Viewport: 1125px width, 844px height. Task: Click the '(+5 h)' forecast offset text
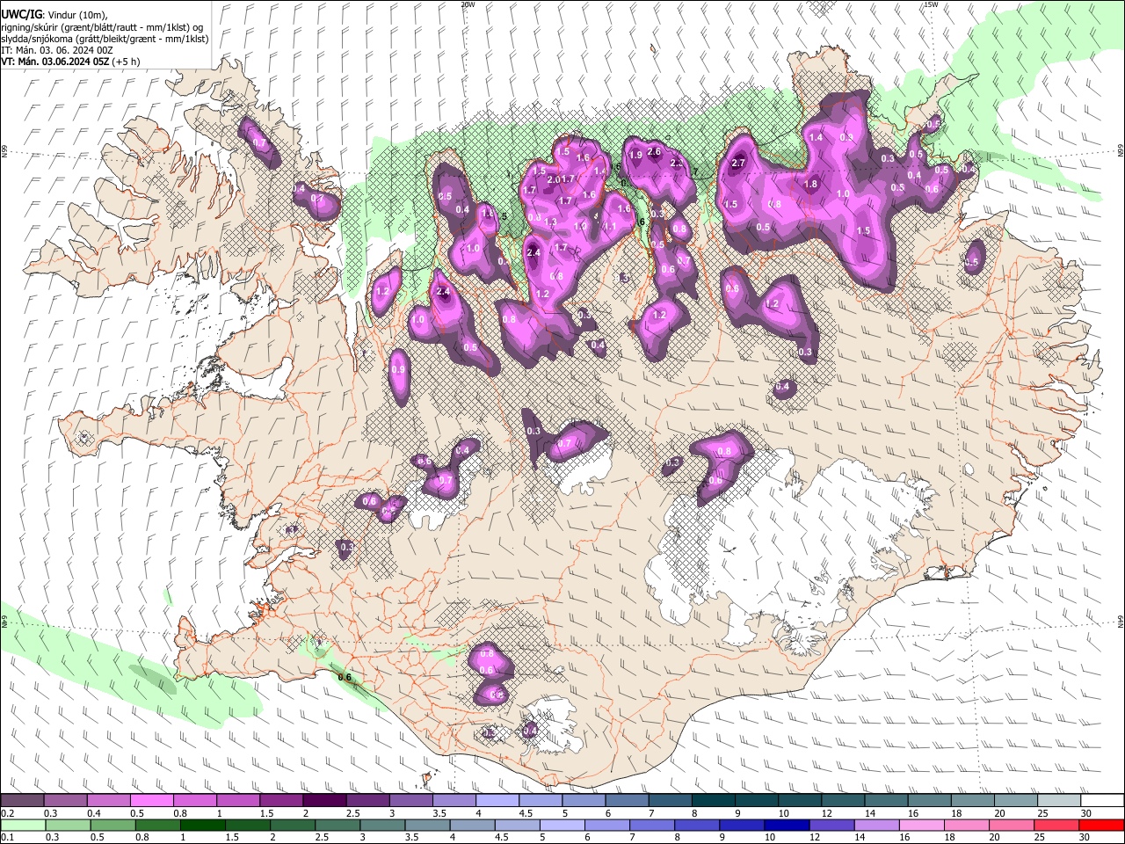(126, 62)
